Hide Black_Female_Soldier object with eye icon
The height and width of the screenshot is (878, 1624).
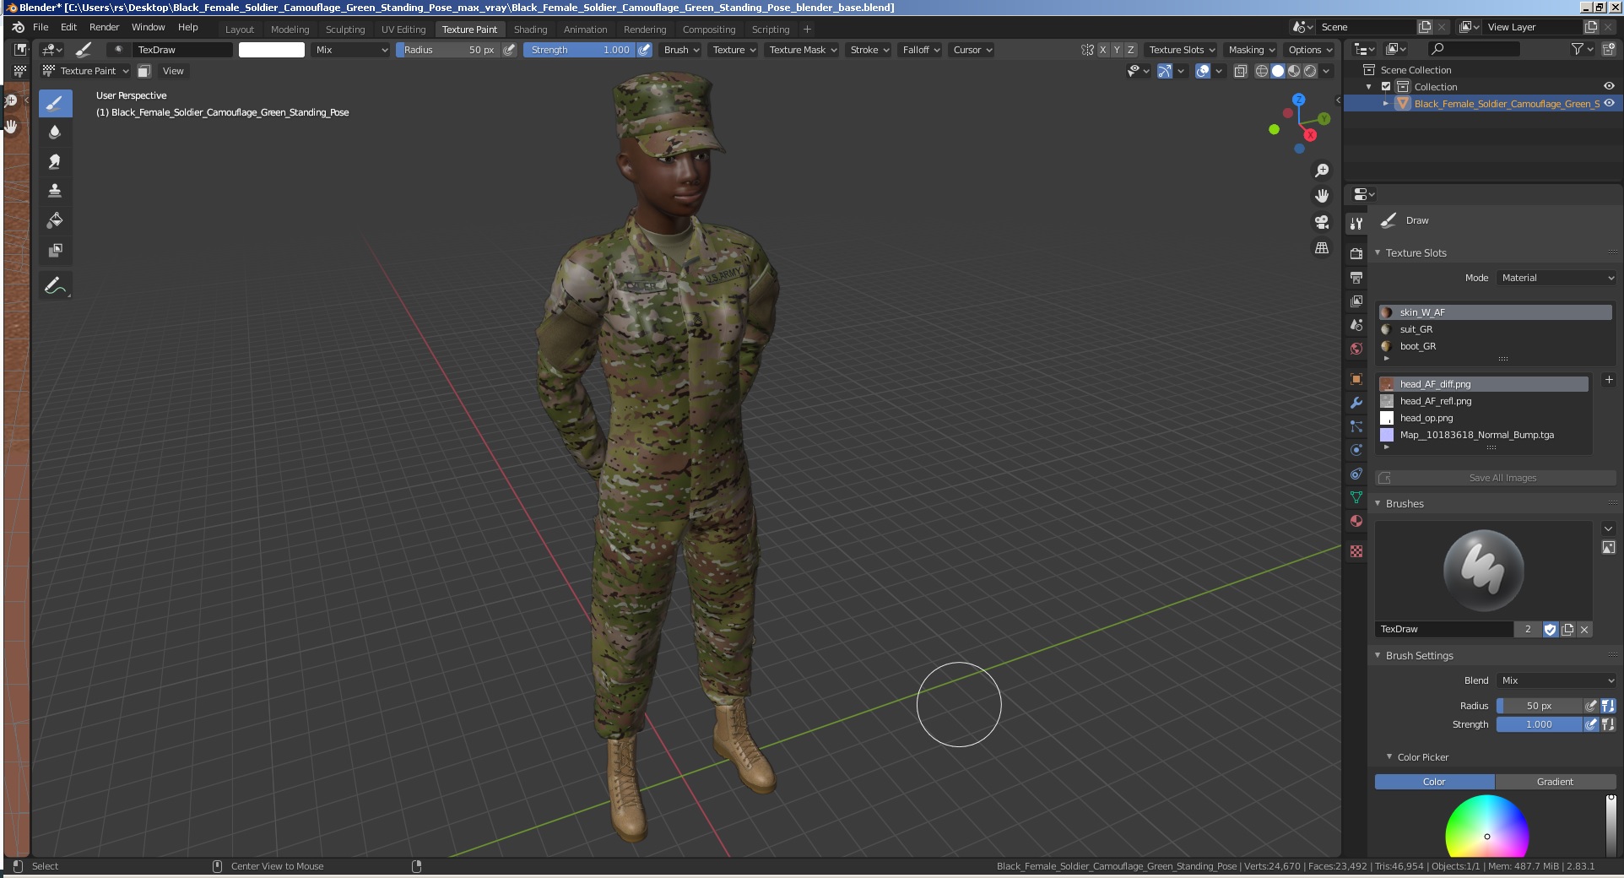coord(1609,103)
